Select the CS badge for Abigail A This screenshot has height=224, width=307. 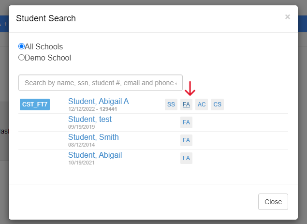218,105
